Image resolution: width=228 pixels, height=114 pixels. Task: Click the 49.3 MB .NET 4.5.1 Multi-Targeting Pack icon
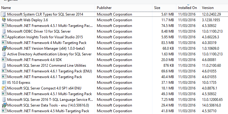click(x=4, y=94)
